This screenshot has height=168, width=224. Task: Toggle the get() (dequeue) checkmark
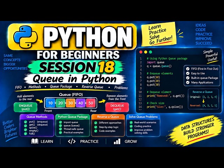26,125
